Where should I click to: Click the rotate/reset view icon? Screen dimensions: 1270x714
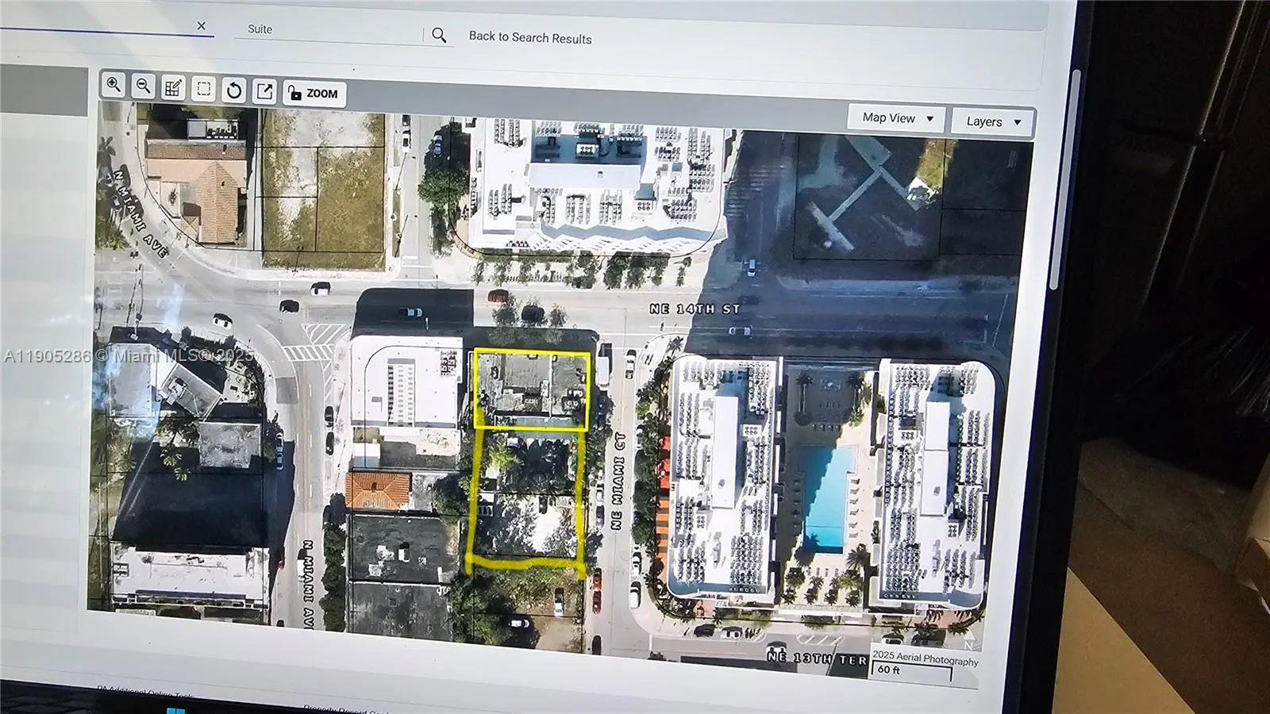tap(235, 89)
